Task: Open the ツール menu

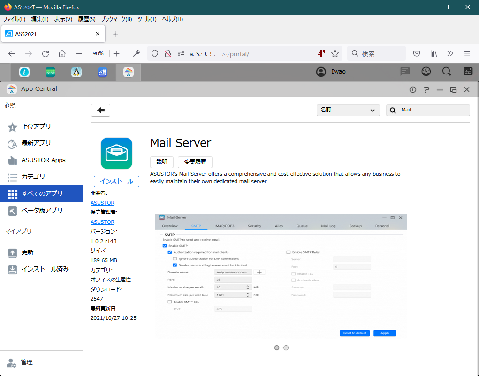Action: [147, 19]
